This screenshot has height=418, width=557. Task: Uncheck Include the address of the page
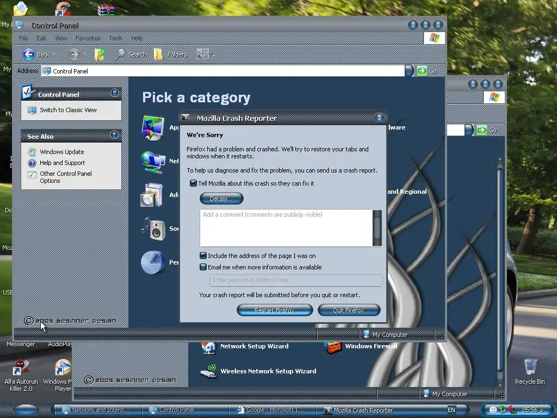tap(203, 256)
